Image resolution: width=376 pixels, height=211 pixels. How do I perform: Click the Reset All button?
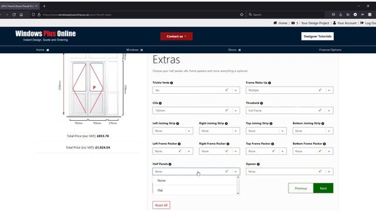(161, 205)
